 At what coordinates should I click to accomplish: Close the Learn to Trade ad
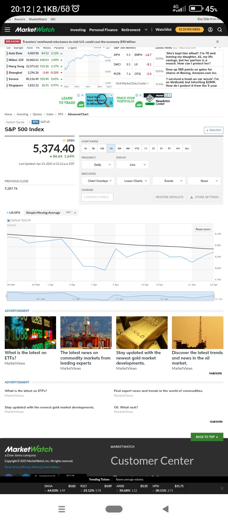coord(82,95)
